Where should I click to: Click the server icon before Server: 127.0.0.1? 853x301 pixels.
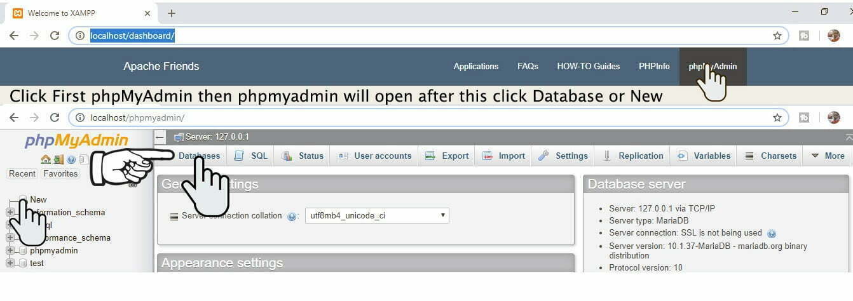coord(179,137)
